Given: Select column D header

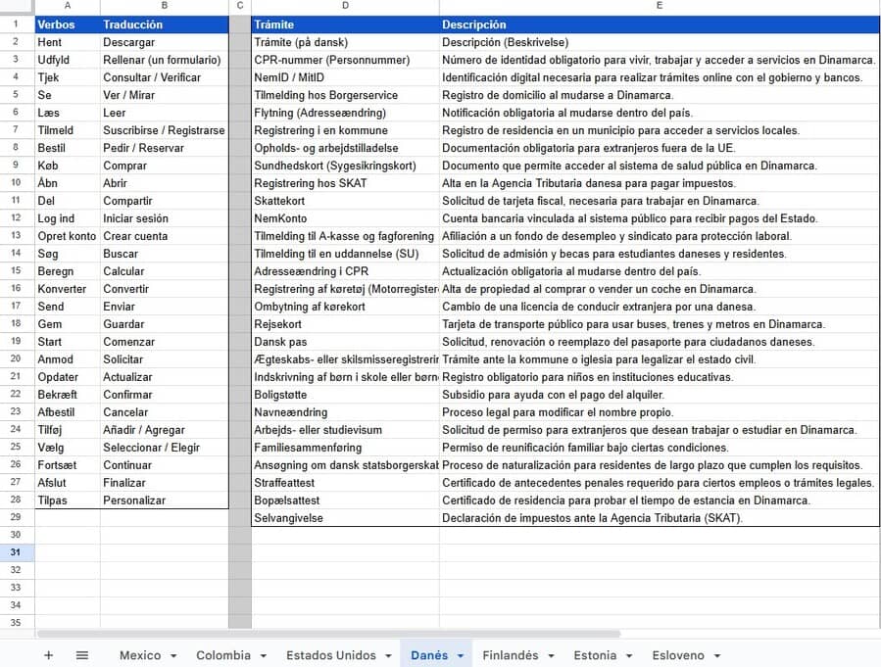Looking at the screenshot, I should (345, 6).
